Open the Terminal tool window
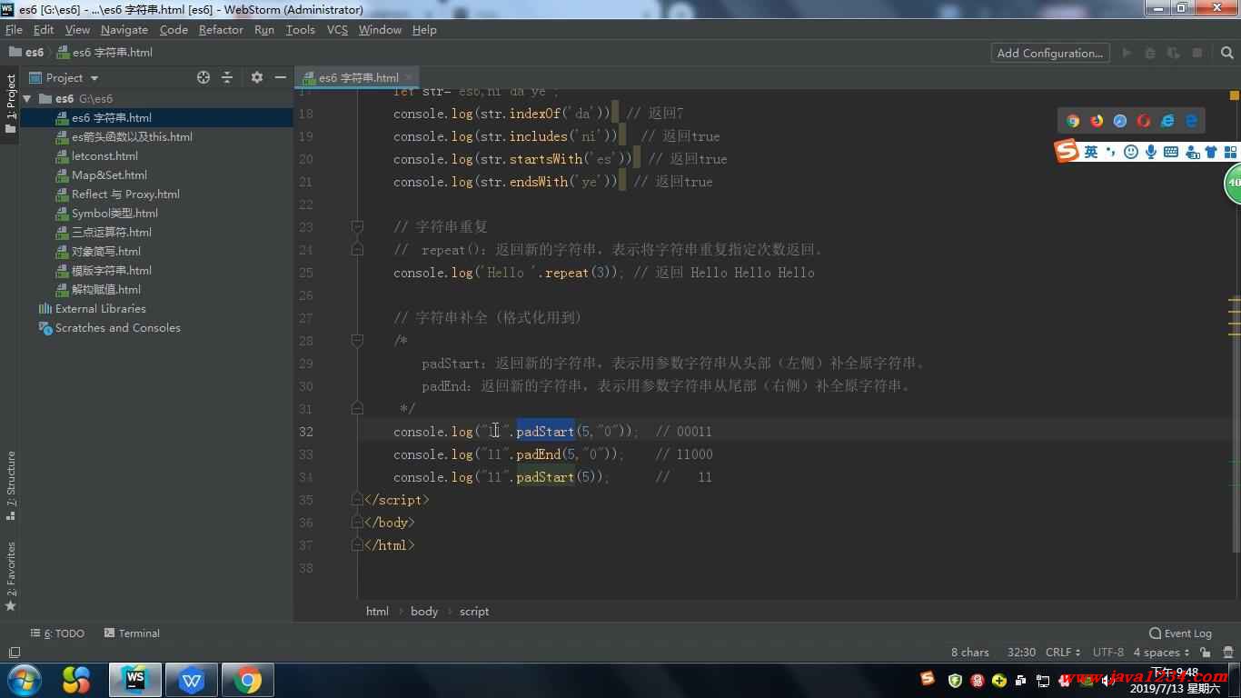1241x698 pixels. point(132,633)
